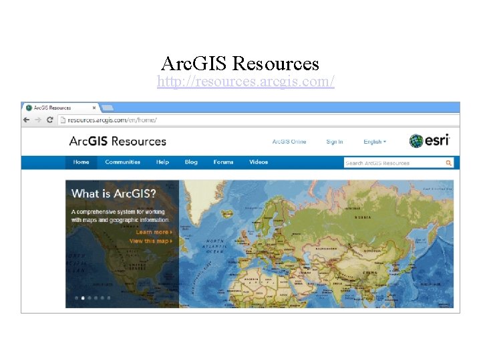This screenshot has width=481, height=361.
Task: Click the View this map link
Action: pyautogui.click(x=150, y=241)
